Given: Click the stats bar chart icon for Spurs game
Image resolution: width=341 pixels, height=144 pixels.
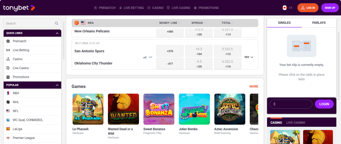Looking at the screenshot, I should (x=145, y=57).
